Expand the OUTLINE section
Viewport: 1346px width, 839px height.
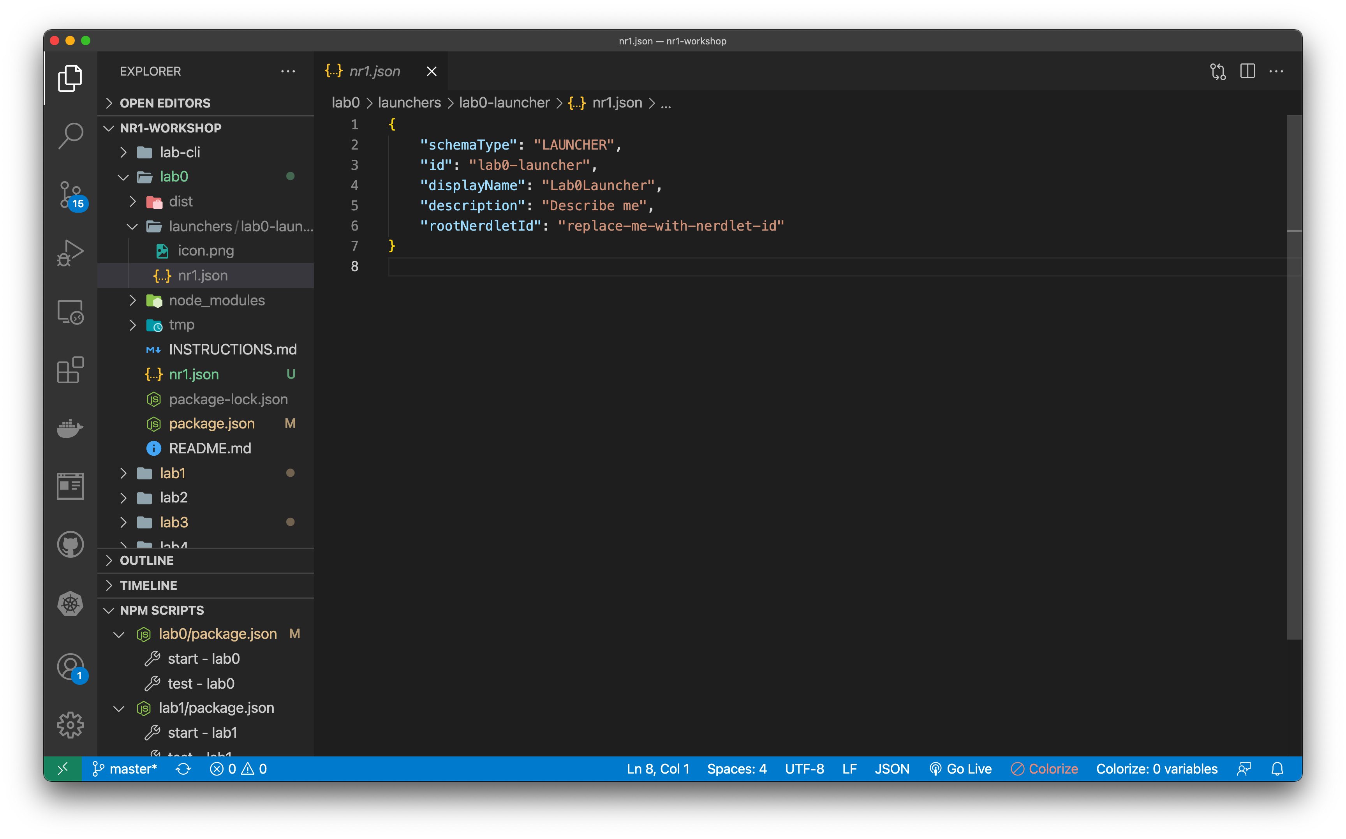click(146, 561)
